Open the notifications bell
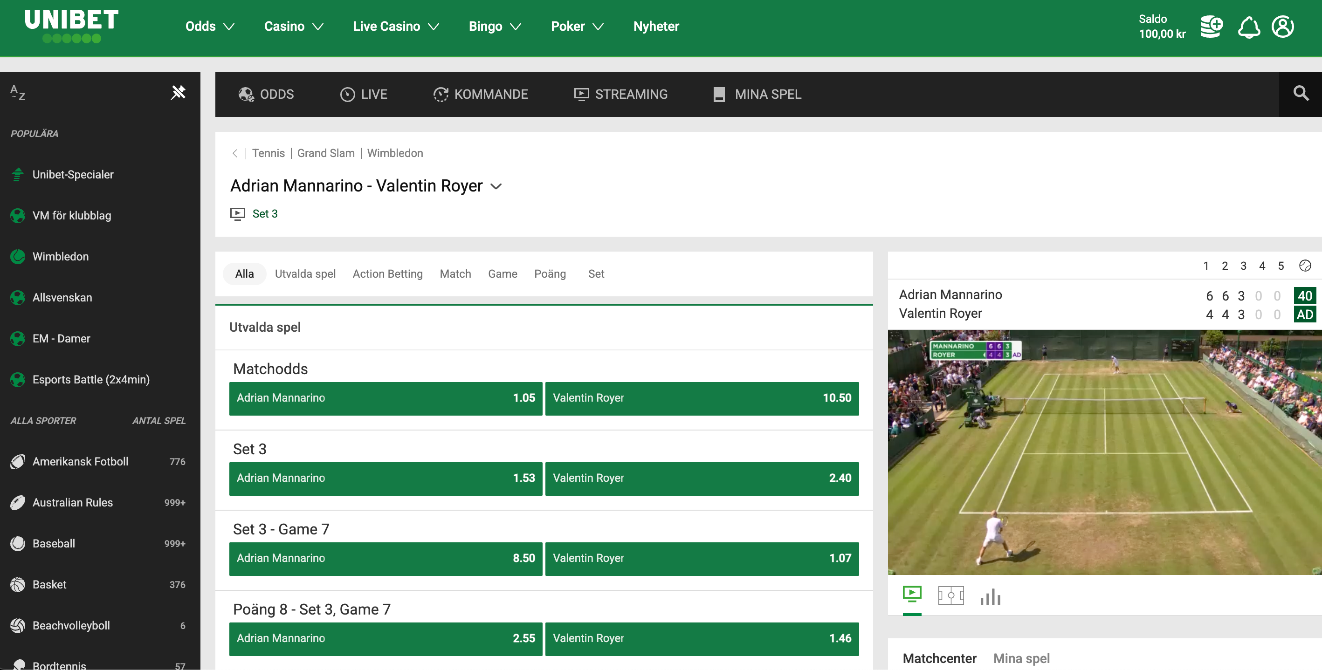The height and width of the screenshot is (670, 1322). [x=1249, y=27]
